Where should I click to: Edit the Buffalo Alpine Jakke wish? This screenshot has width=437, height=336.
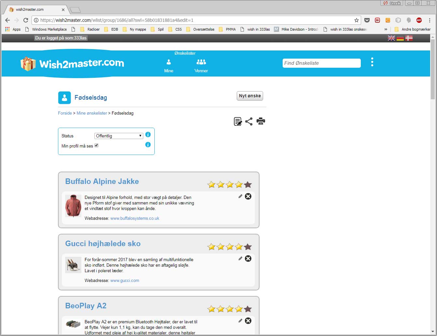[240, 196]
